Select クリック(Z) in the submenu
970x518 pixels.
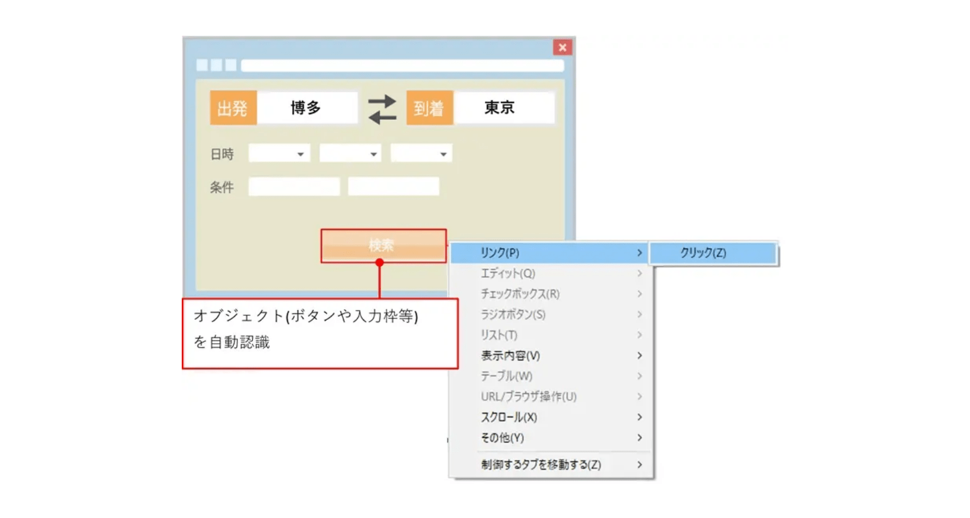coord(712,253)
